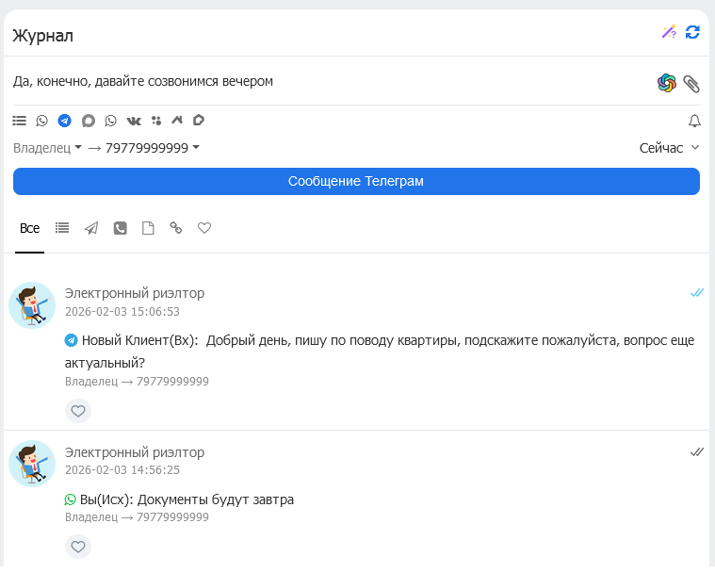Like the message "Новый Клиент(Вх)" with heart

[x=78, y=411]
